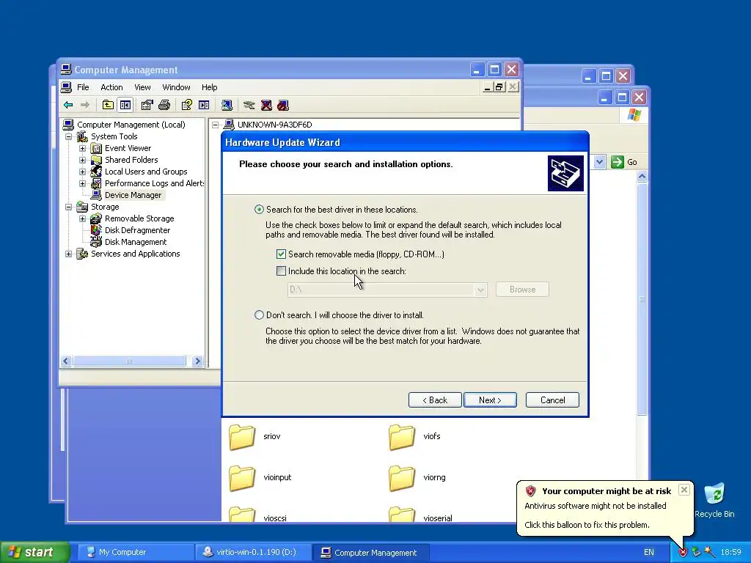Expand Services and Applications node
Screen dimensions: 751x563
pyautogui.click(x=68, y=254)
